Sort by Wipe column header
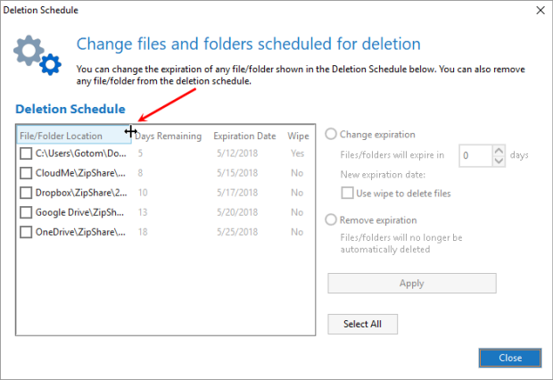 pos(299,136)
